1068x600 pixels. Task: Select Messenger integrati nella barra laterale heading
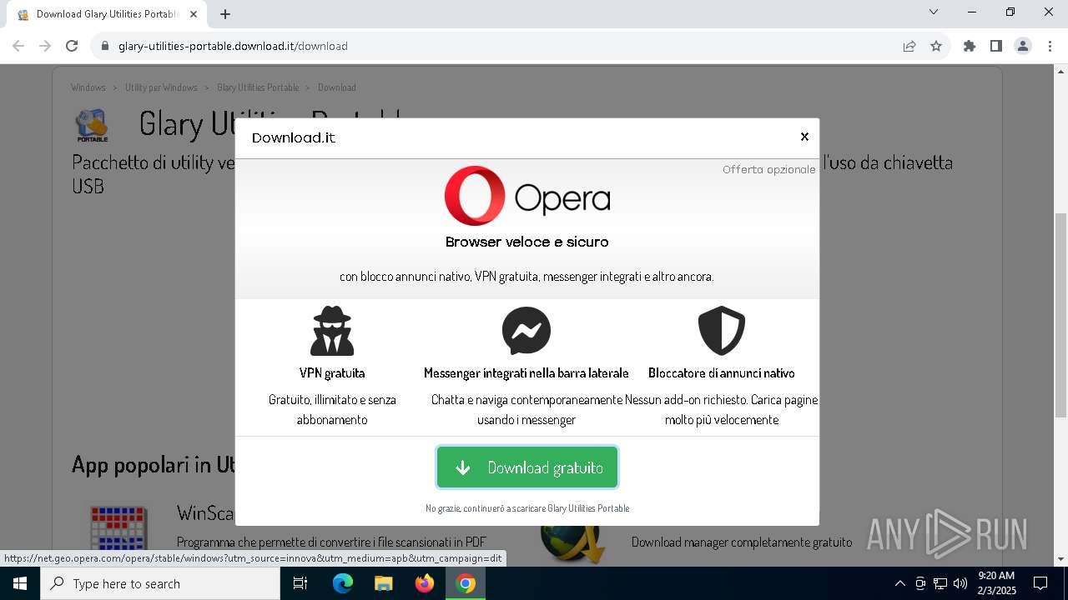pyautogui.click(x=526, y=373)
